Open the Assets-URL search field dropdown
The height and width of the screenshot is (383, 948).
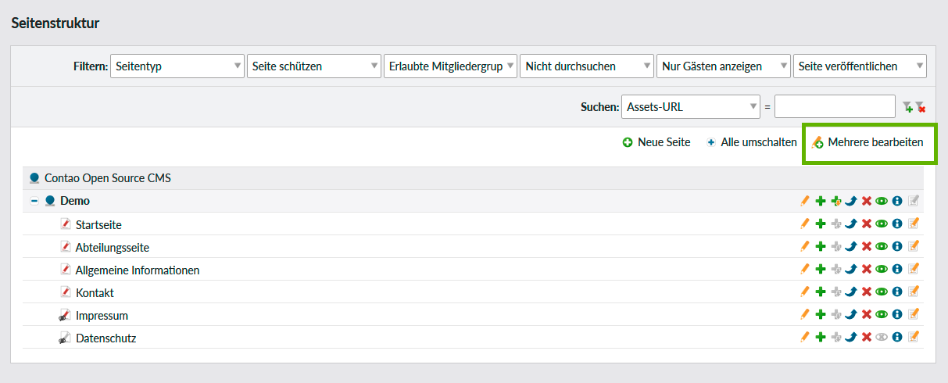690,106
